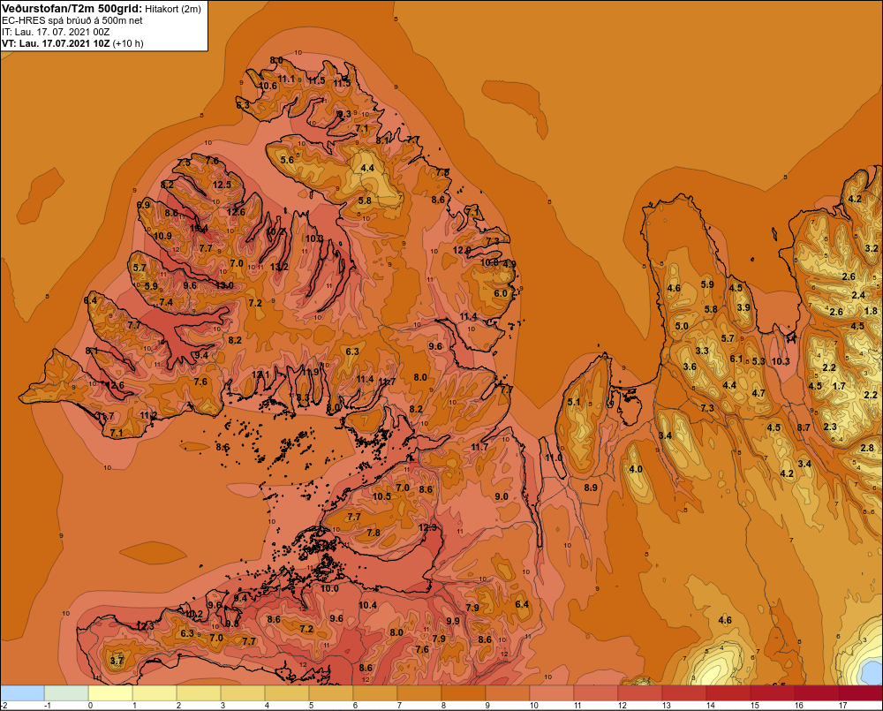Click the 'IT: Lau. 17. 07. 2021 00Z' line
The height and width of the screenshot is (711, 883).
(x=56, y=32)
